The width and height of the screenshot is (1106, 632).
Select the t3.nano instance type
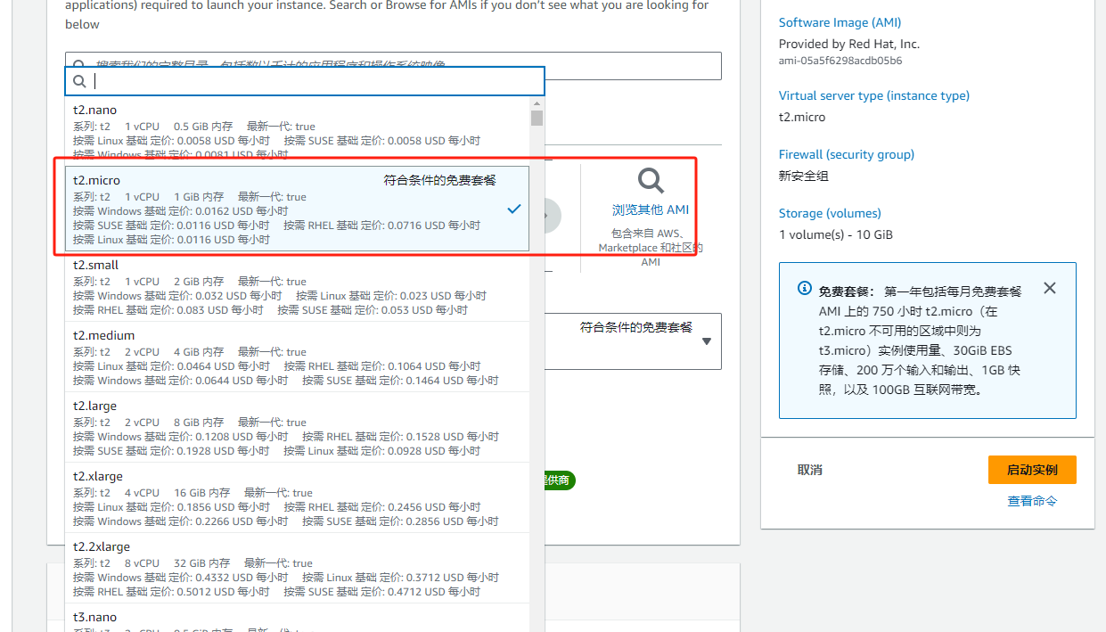[x=297, y=619]
